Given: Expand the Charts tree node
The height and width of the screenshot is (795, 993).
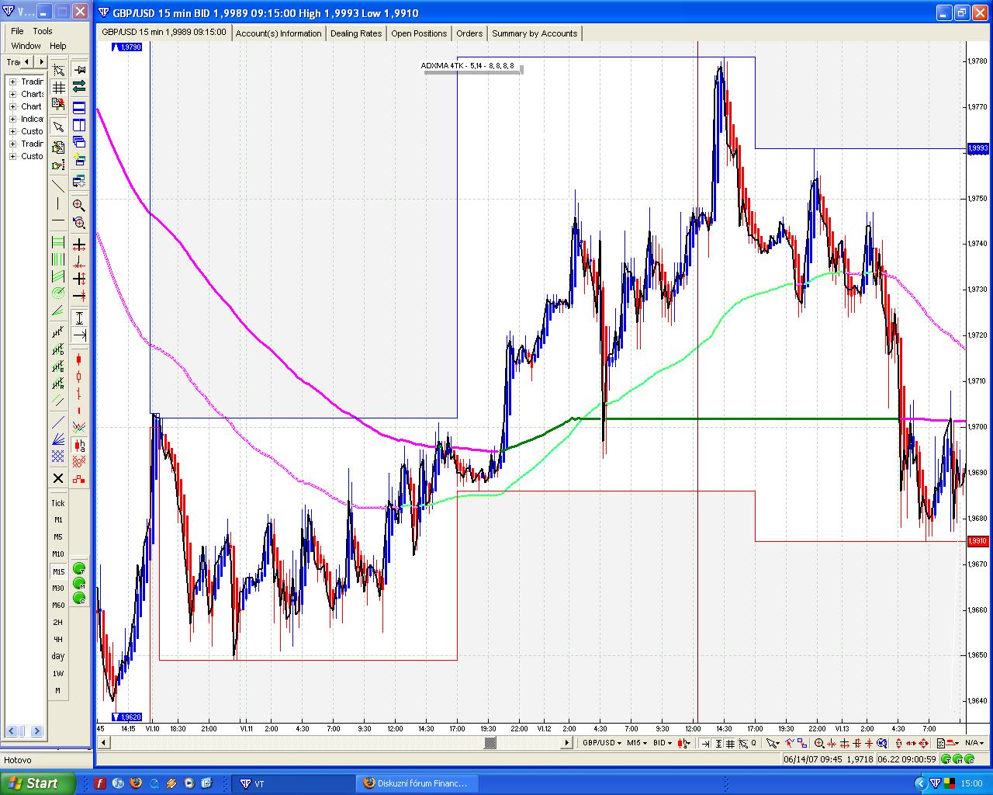Looking at the screenshot, I should click(x=12, y=94).
